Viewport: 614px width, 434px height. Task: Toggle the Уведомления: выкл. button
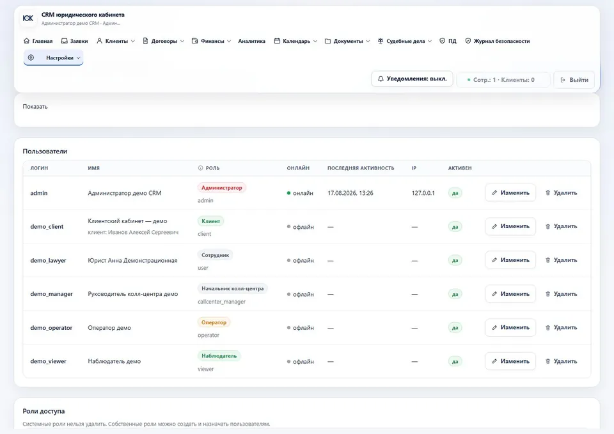[x=412, y=79]
